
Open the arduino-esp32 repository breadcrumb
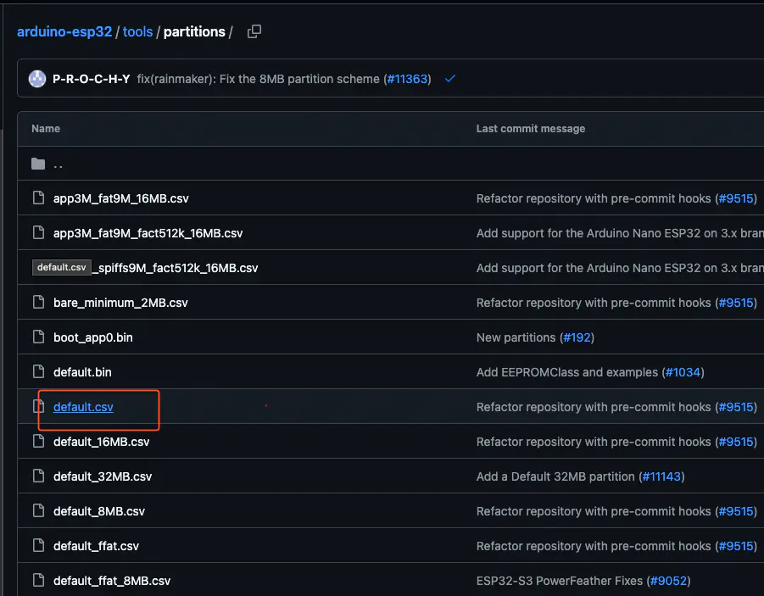pos(64,32)
